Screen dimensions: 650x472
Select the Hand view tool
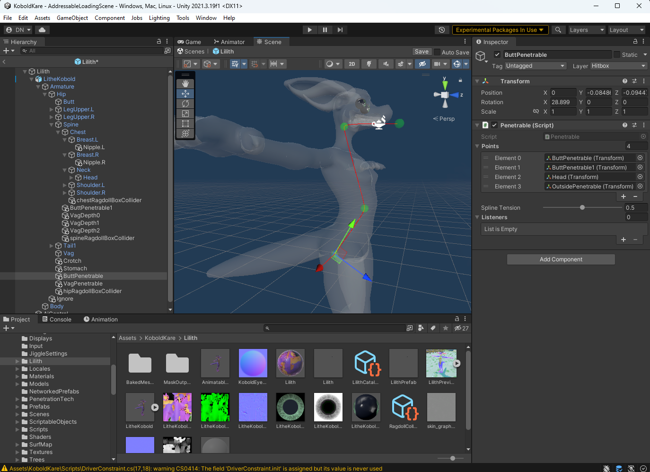point(185,84)
